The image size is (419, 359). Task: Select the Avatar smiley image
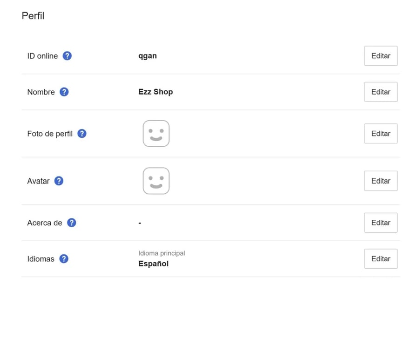[156, 181]
